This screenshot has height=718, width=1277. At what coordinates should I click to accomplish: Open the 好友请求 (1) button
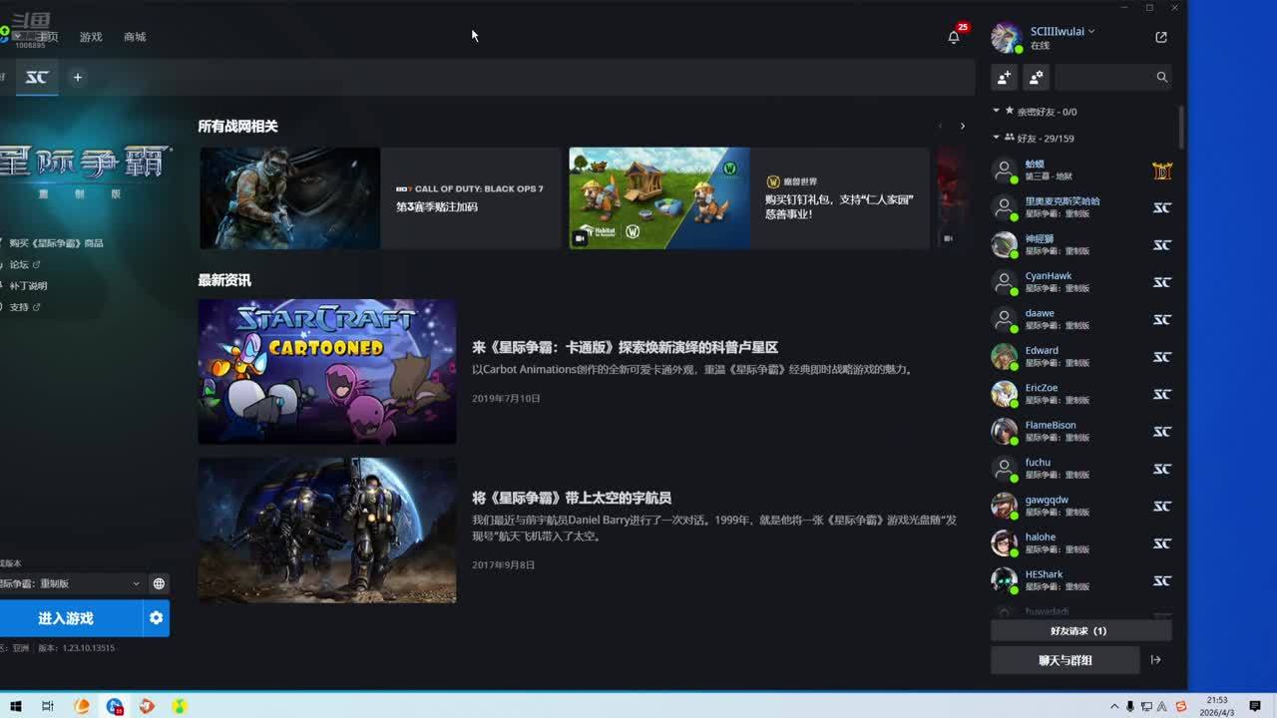point(1078,630)
